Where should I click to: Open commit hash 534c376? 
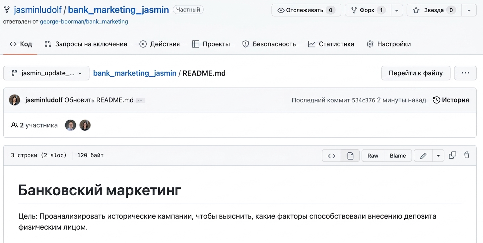coord(364,100)
